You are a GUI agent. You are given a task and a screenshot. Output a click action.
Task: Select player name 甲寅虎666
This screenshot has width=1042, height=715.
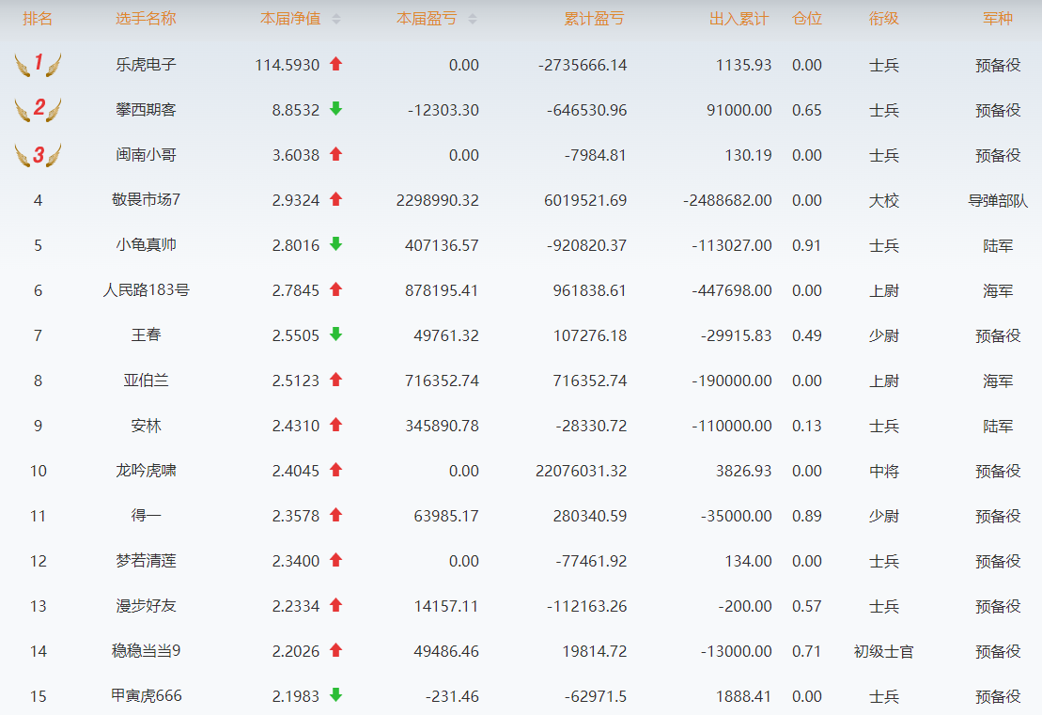(x=147, y=695)
